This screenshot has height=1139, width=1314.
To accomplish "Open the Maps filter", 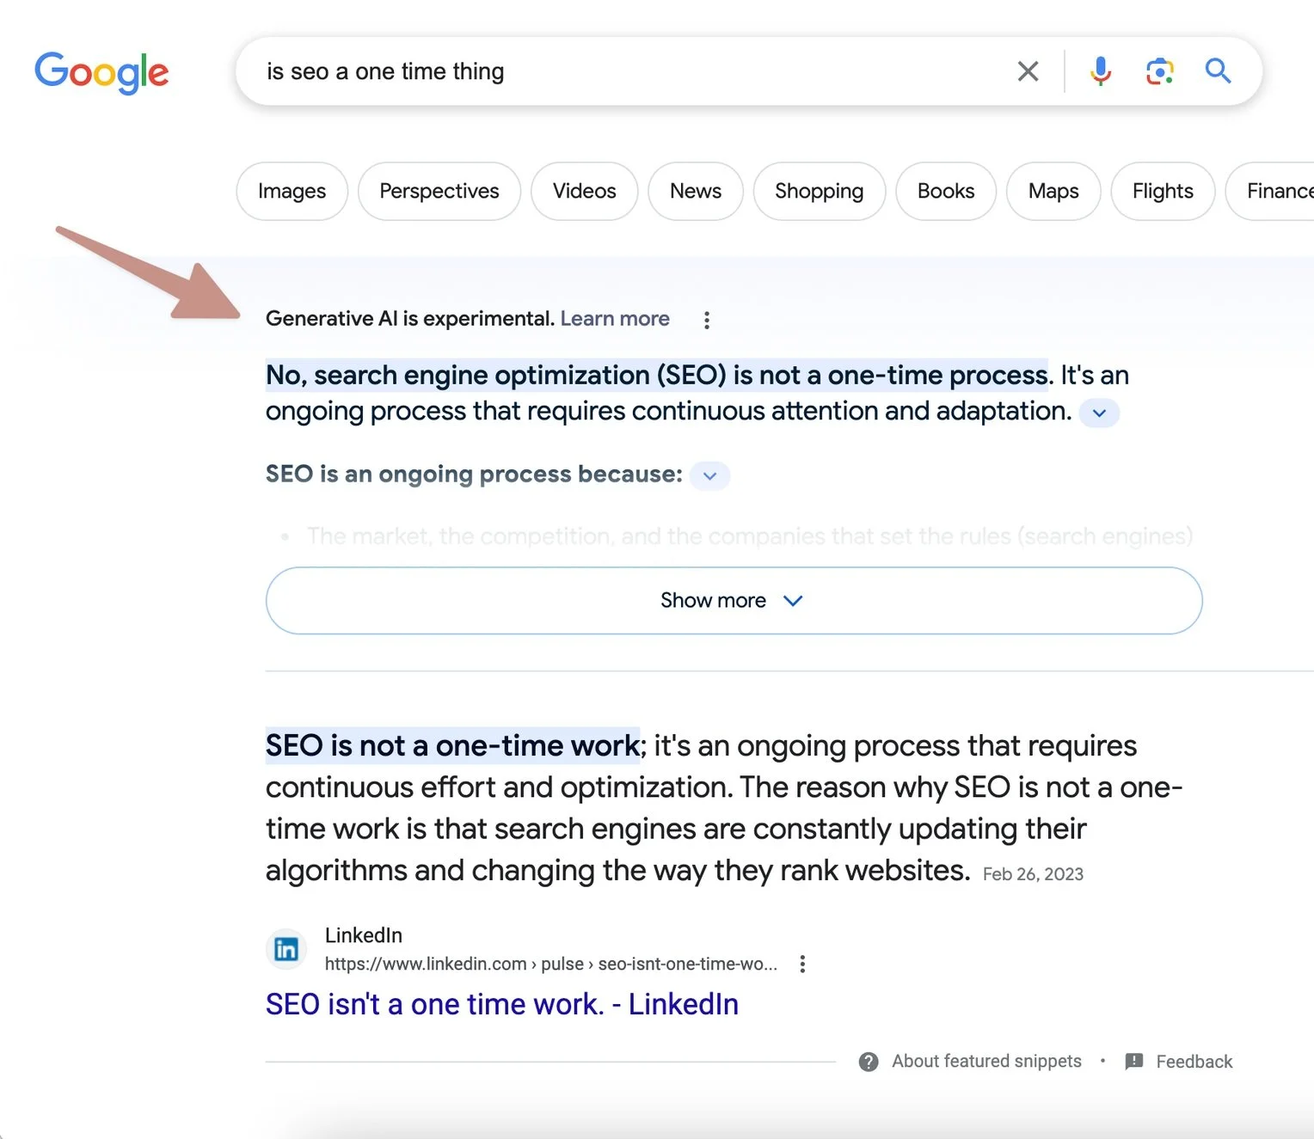I will 1053,191.
